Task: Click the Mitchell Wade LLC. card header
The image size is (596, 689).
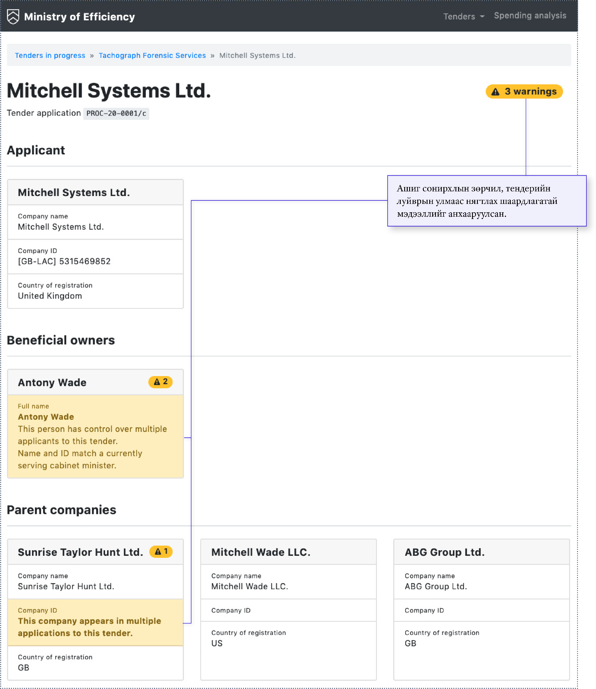Action: [x=288, y=552]
